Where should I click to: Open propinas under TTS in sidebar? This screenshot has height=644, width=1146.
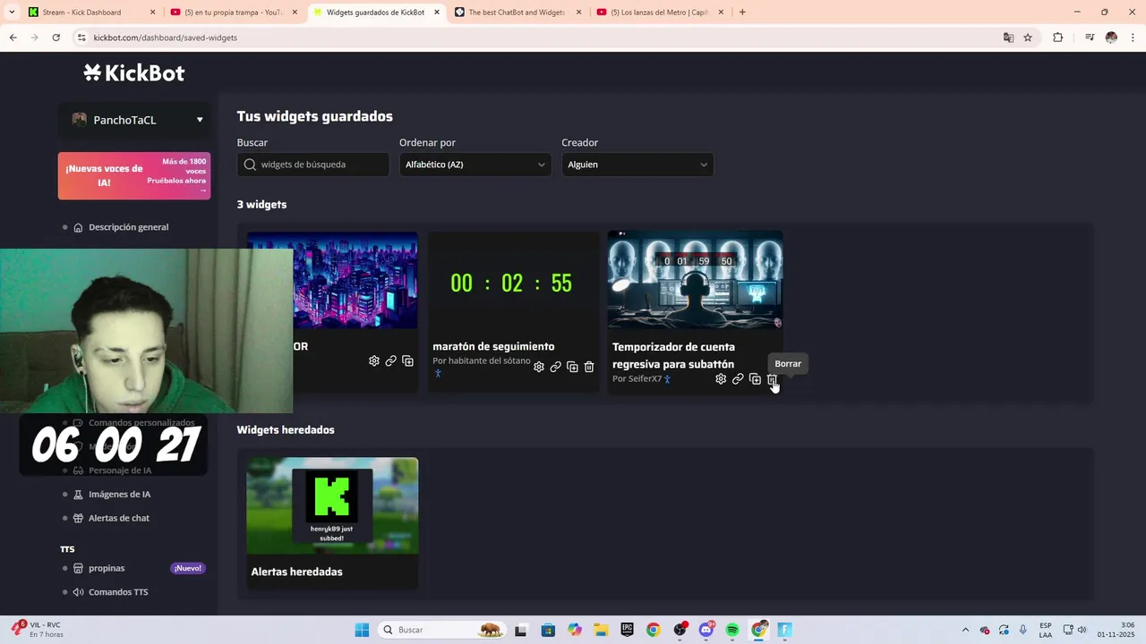tap(107, 568)
